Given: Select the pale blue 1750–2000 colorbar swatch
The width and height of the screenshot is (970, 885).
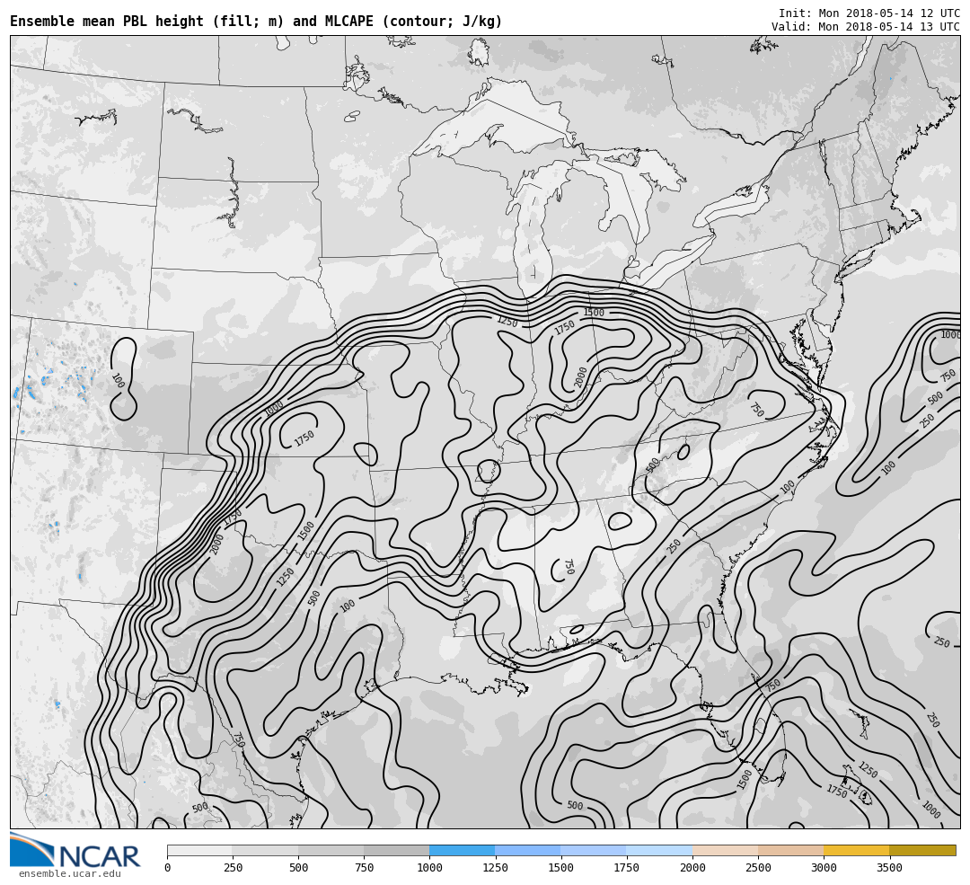Looking at the screenshot, I should coord(659,850).
